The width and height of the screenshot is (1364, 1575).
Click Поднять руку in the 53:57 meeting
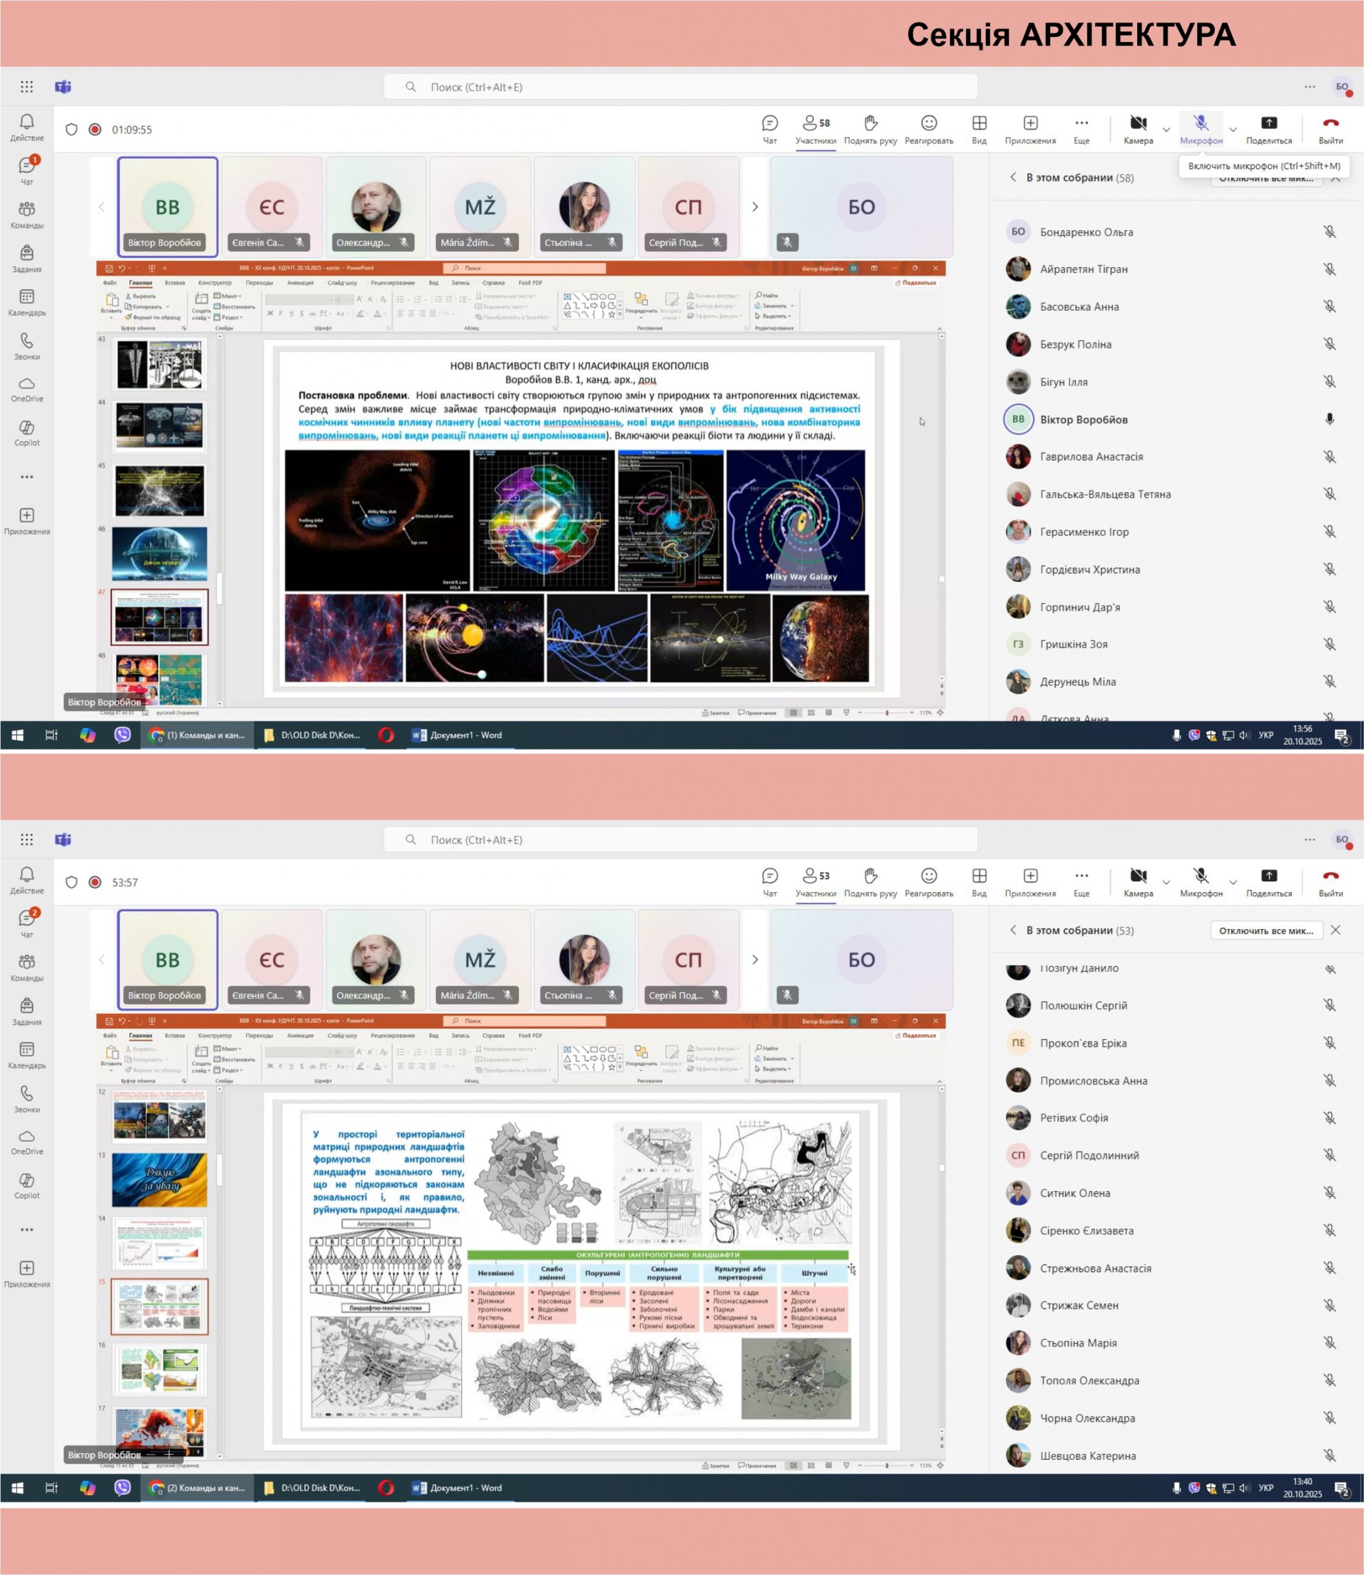click(870, 882)
